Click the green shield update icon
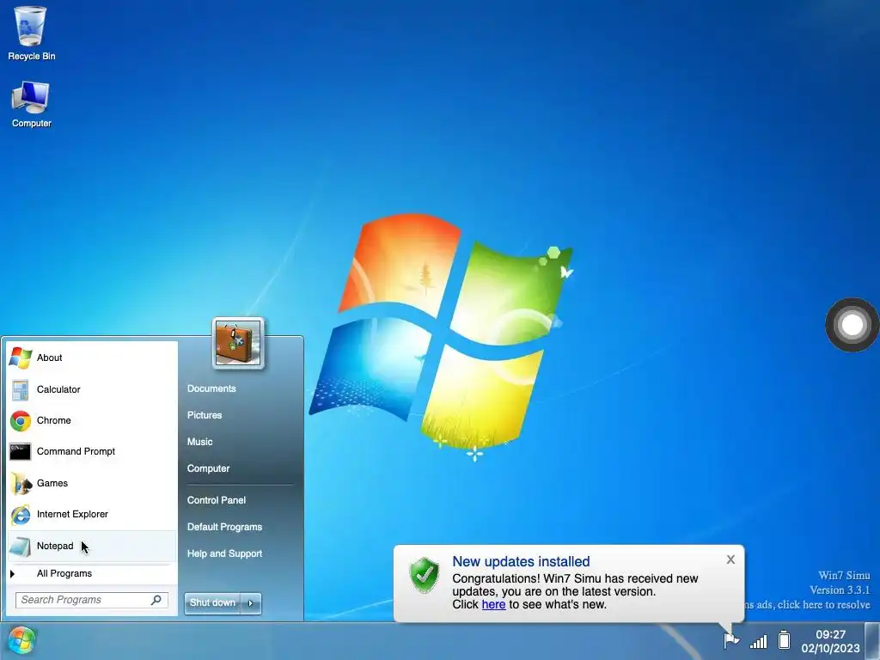 [x=425, y=575]
